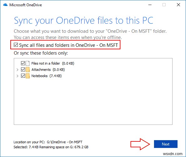Uncheck Sync all files and folders checkbox
This screenshot has height=157, width=186.
(16, 45)
